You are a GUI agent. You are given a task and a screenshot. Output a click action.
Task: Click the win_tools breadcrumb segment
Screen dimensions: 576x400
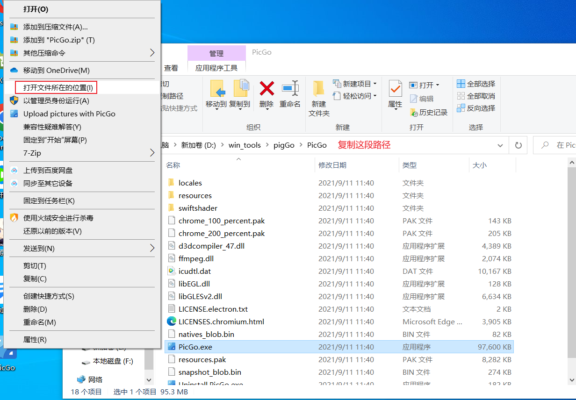245,145
